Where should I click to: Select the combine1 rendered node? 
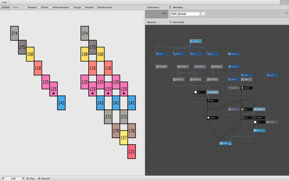225,143
